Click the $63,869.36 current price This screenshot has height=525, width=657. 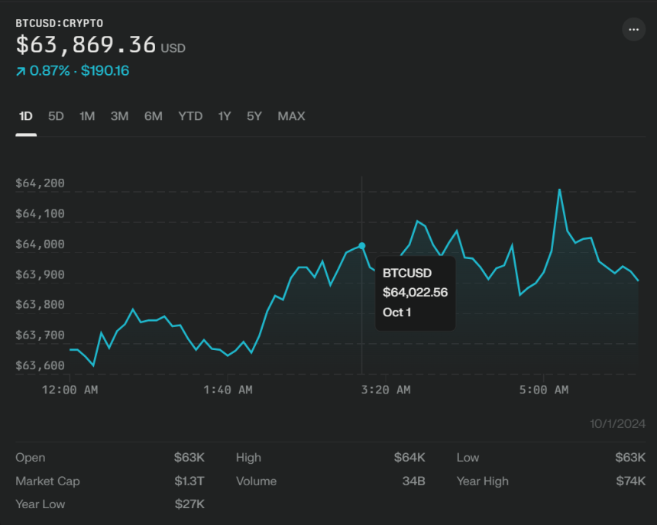pyautogui.click(x=86, y=44)
